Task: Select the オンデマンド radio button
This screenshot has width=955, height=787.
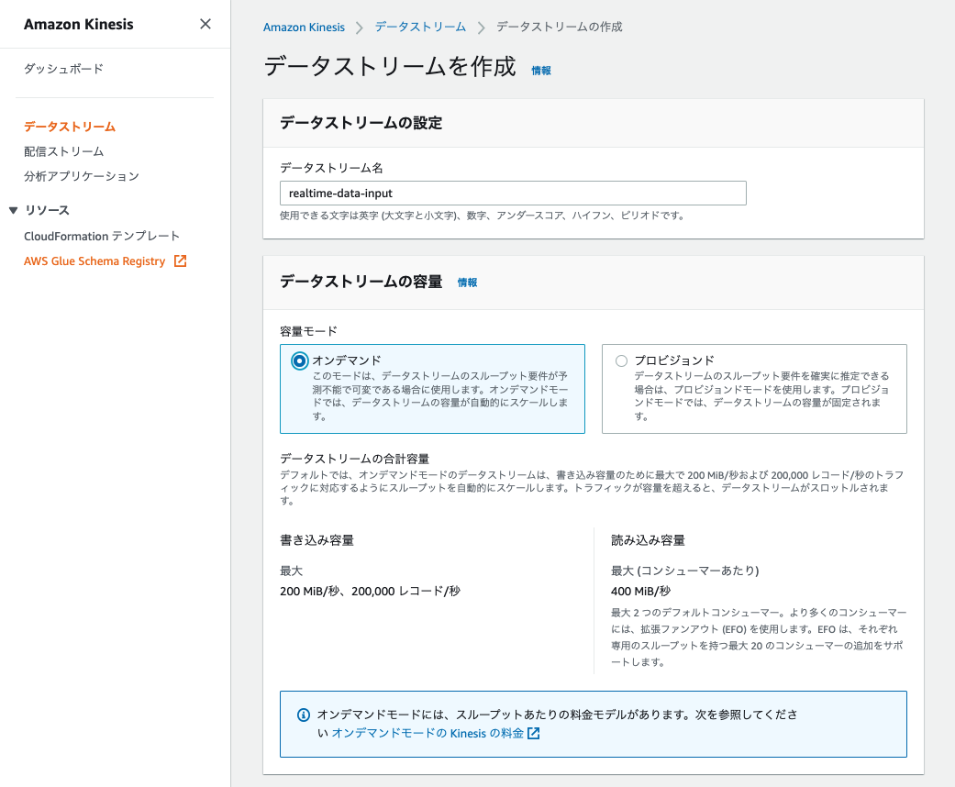Action: 300,360
